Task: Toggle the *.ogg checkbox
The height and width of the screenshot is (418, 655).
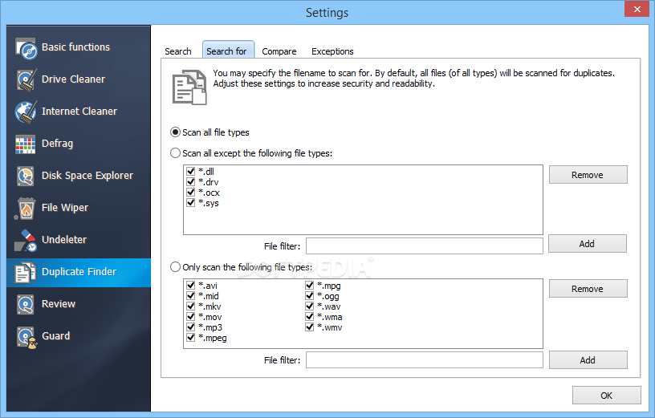Action: (x=310, y=295)
